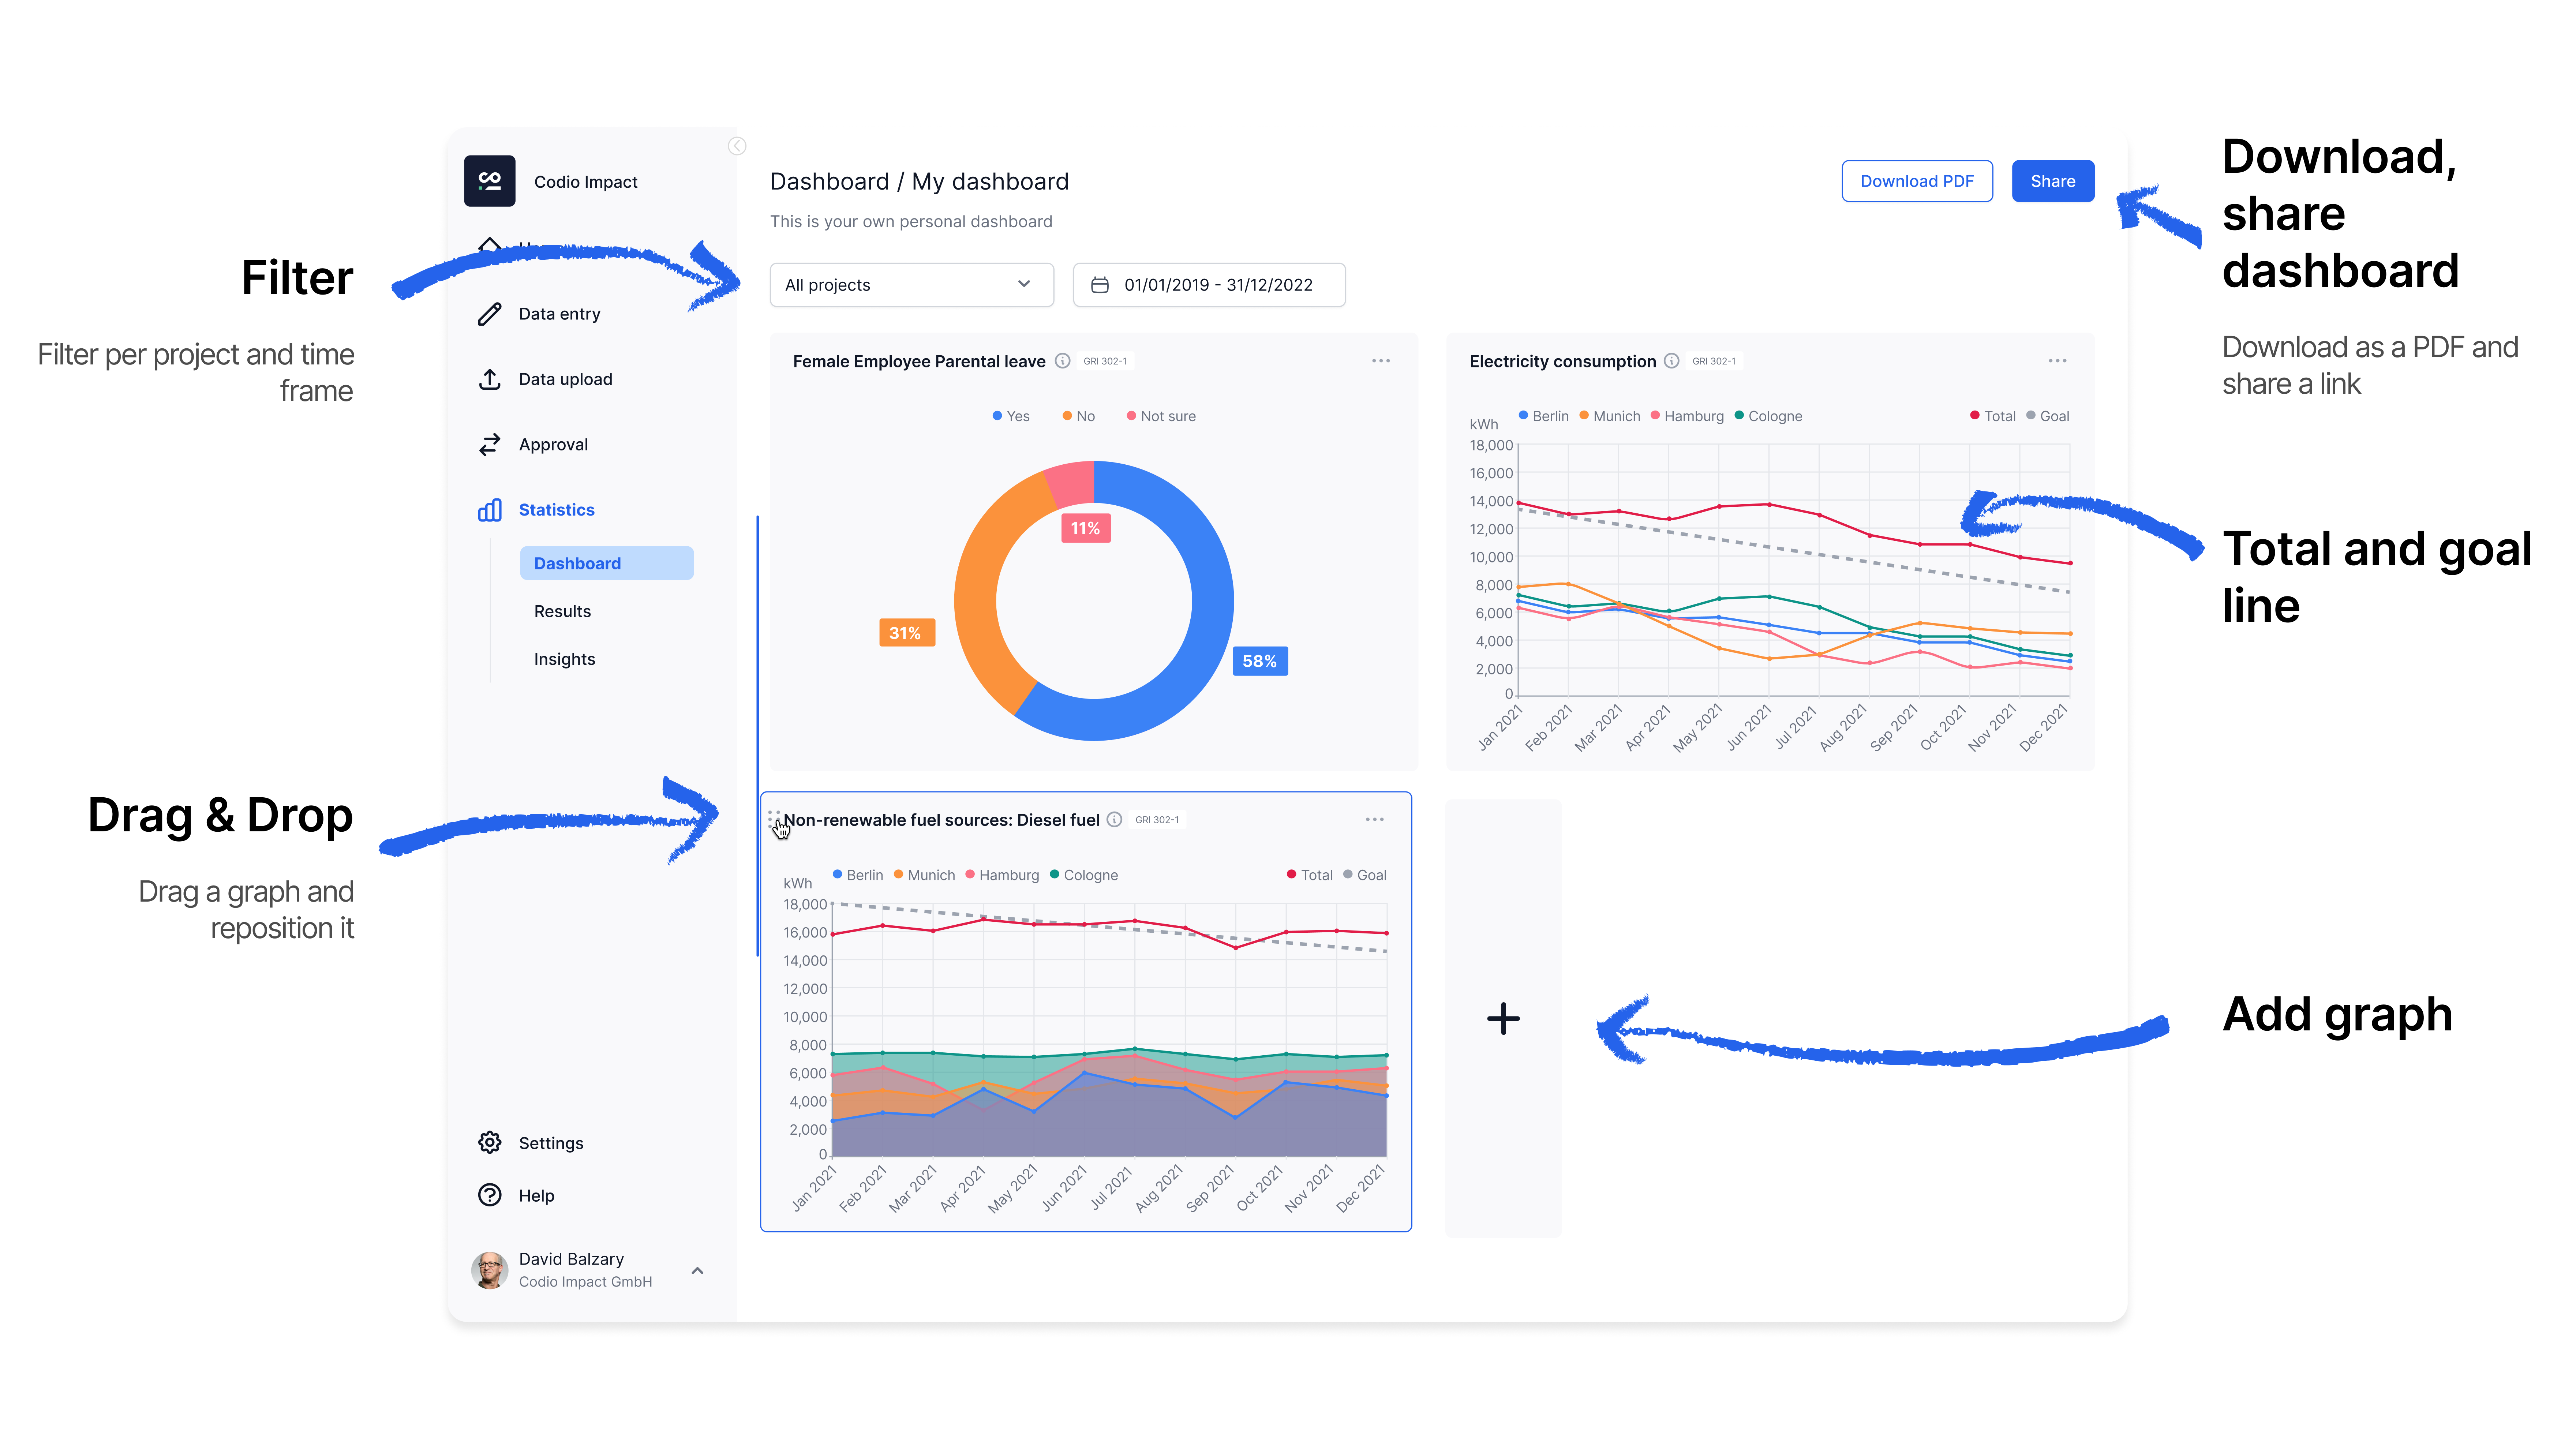This screenshot has width=2576, height=1449.
Task: Go to the Data entry menu label
Action: tap(559, 314)
